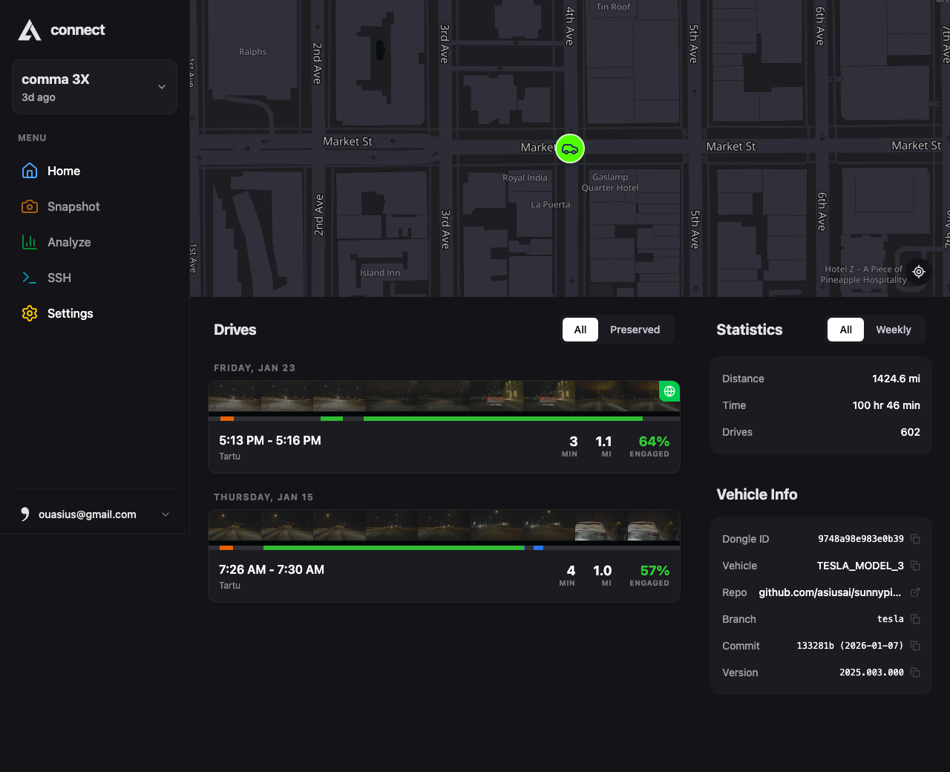Open the Snapshot menu item
950x772 pixels.
[x=73, y=206]
